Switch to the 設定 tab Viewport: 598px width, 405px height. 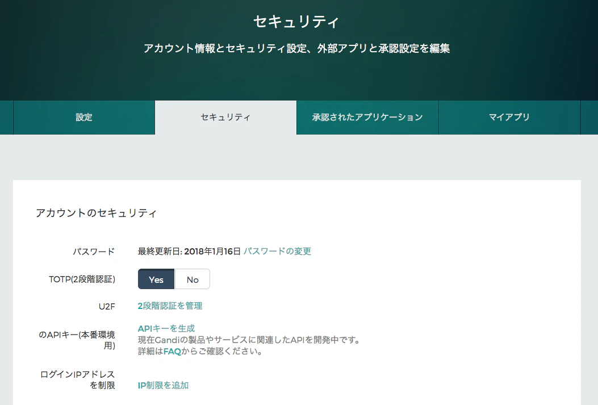pos(83,117)
